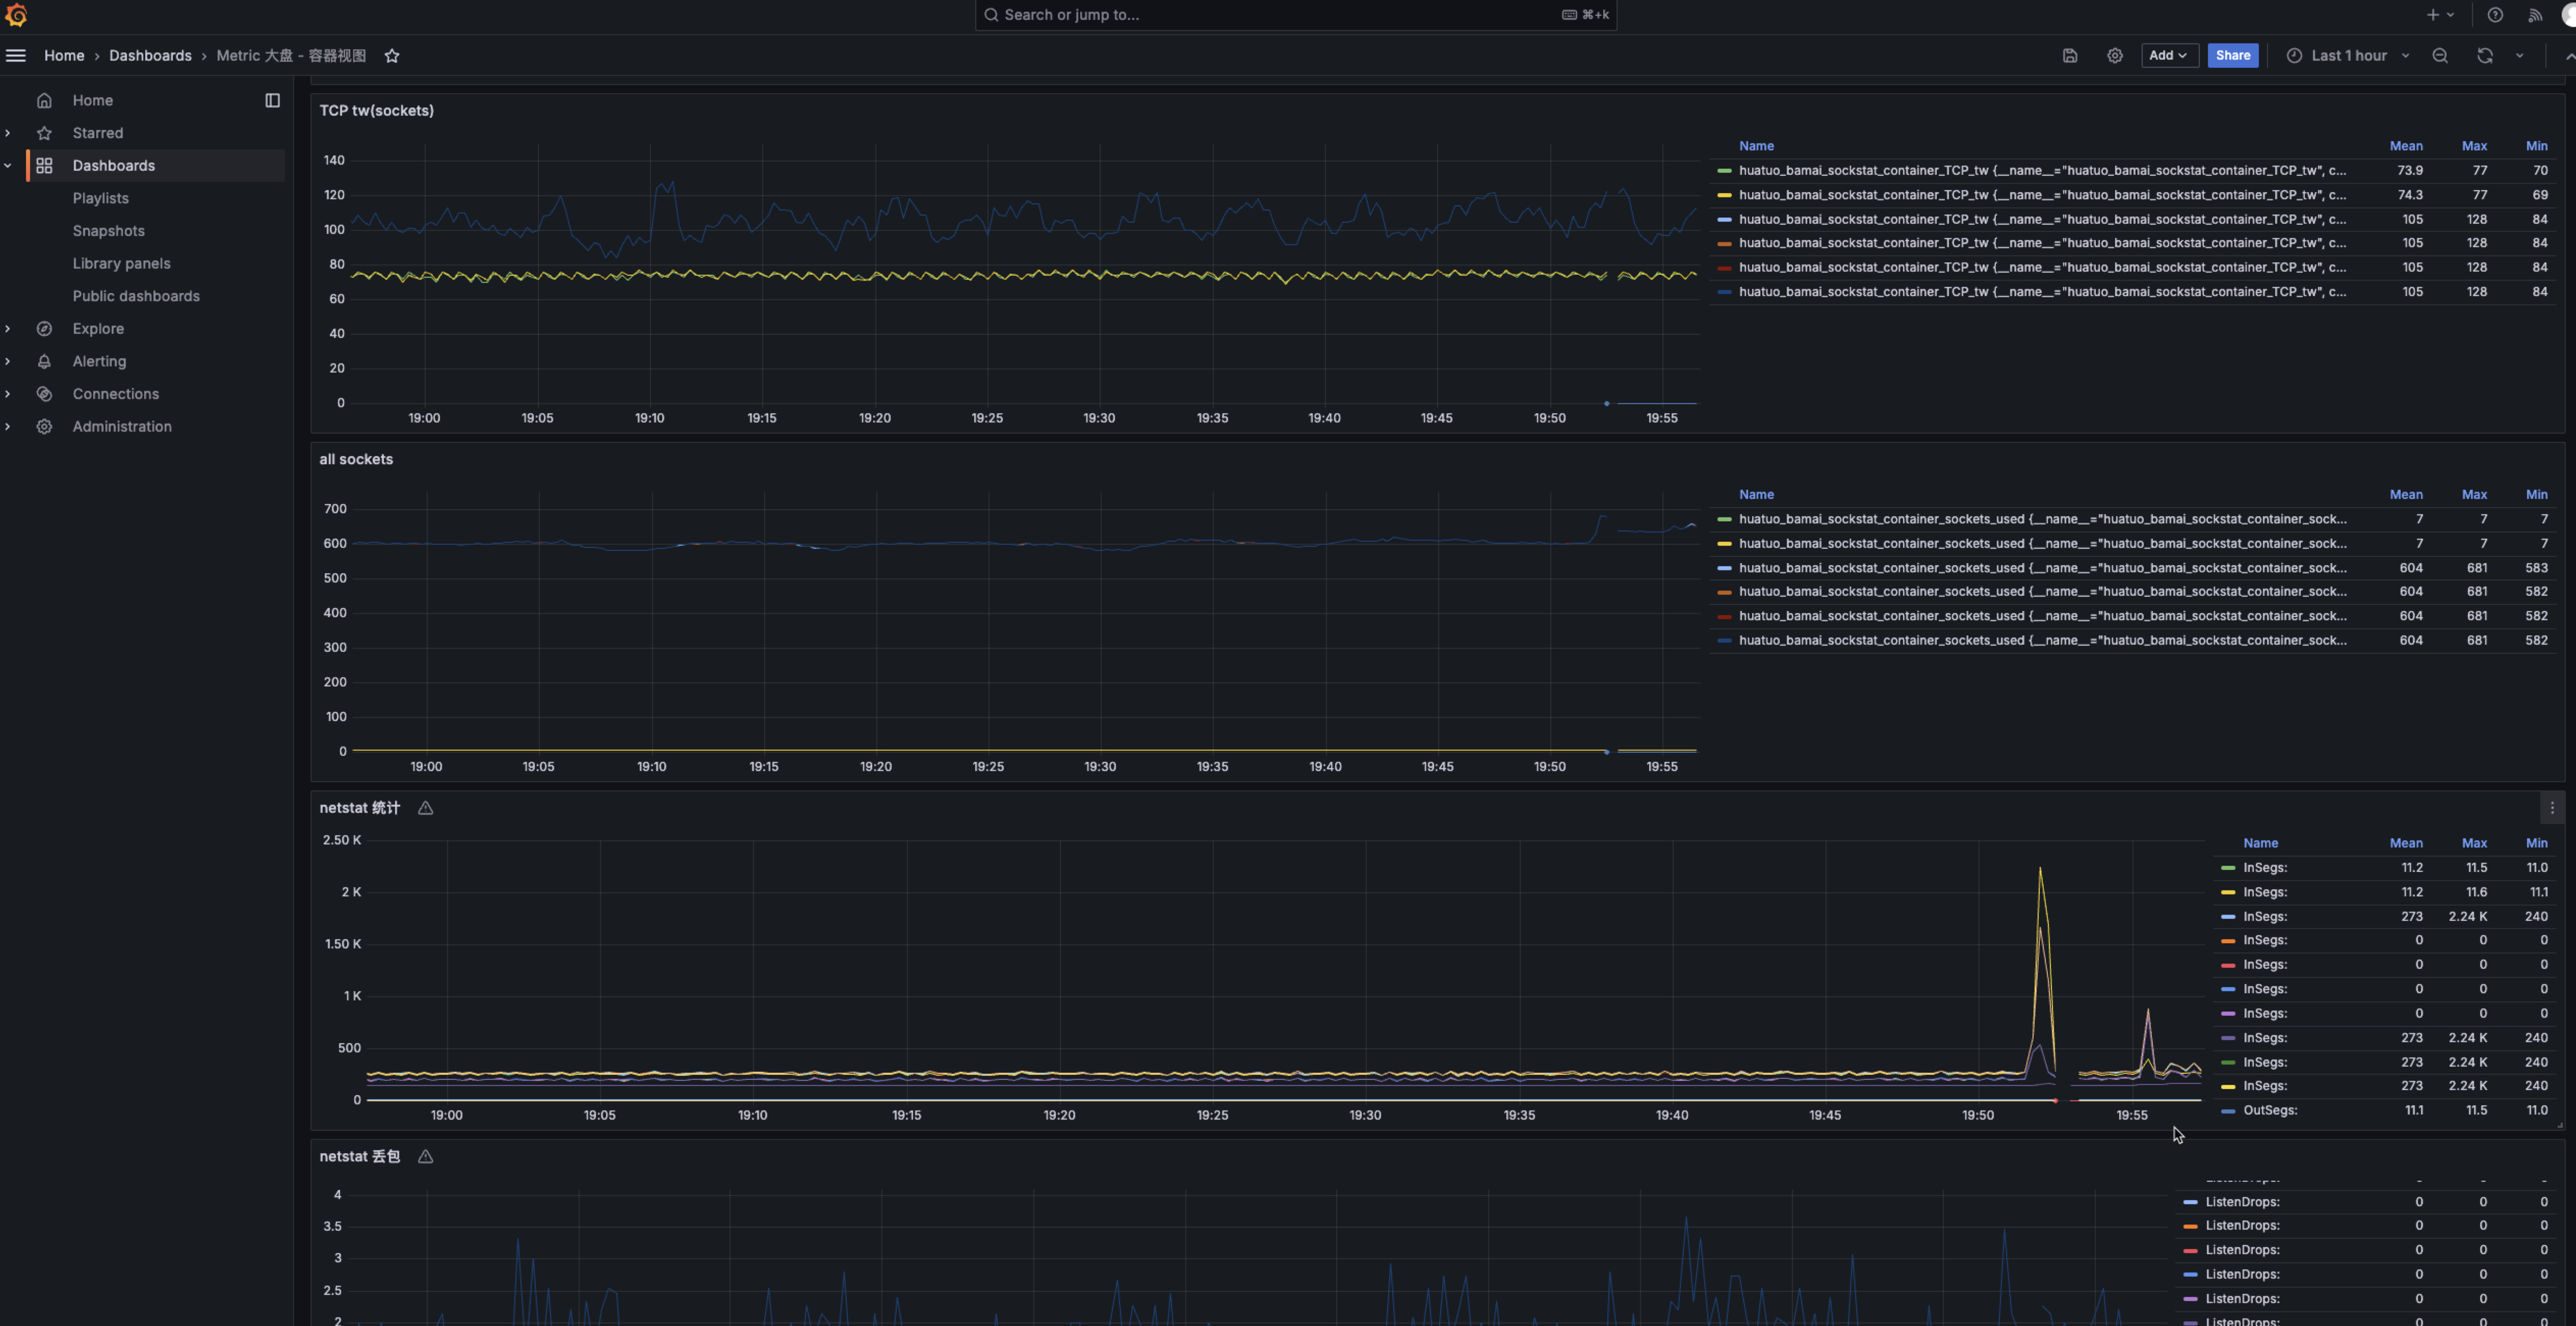Click the clock icon of time picker
Image resolution: width=2576 pixels, height=1326 pixels.
click(2295, 56)
